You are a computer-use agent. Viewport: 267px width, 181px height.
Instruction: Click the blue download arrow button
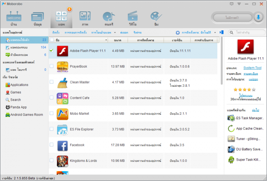pyautogui.click(x=258, y=18)
